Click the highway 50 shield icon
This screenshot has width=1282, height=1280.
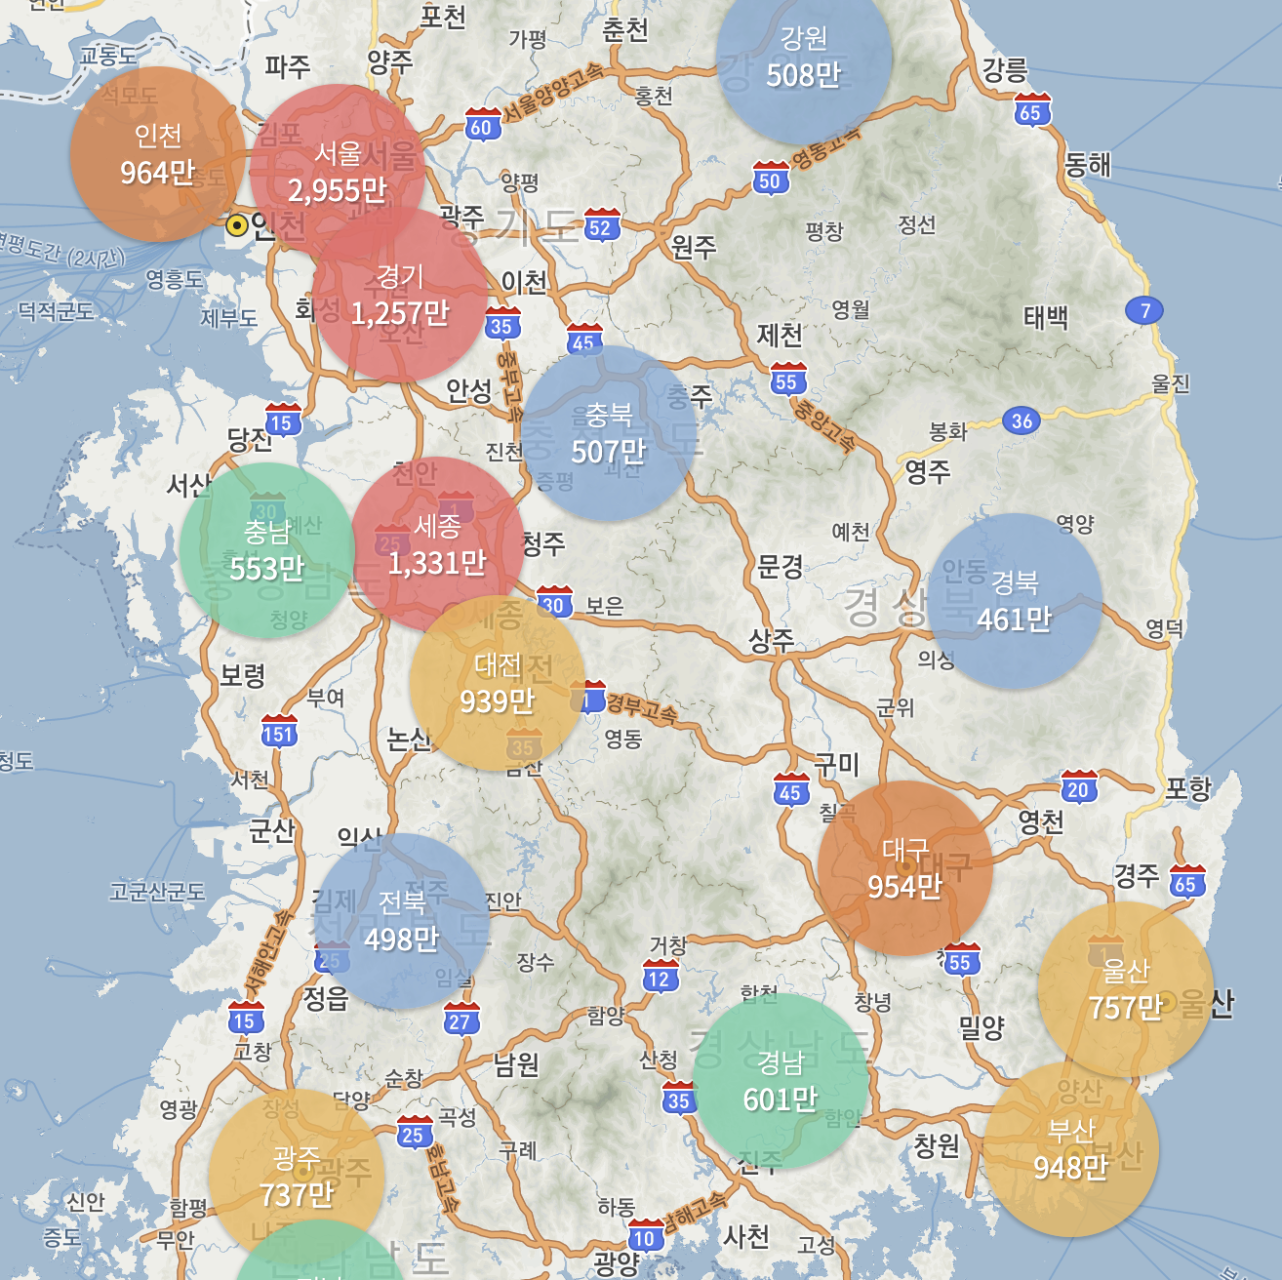tap(771, 178)
